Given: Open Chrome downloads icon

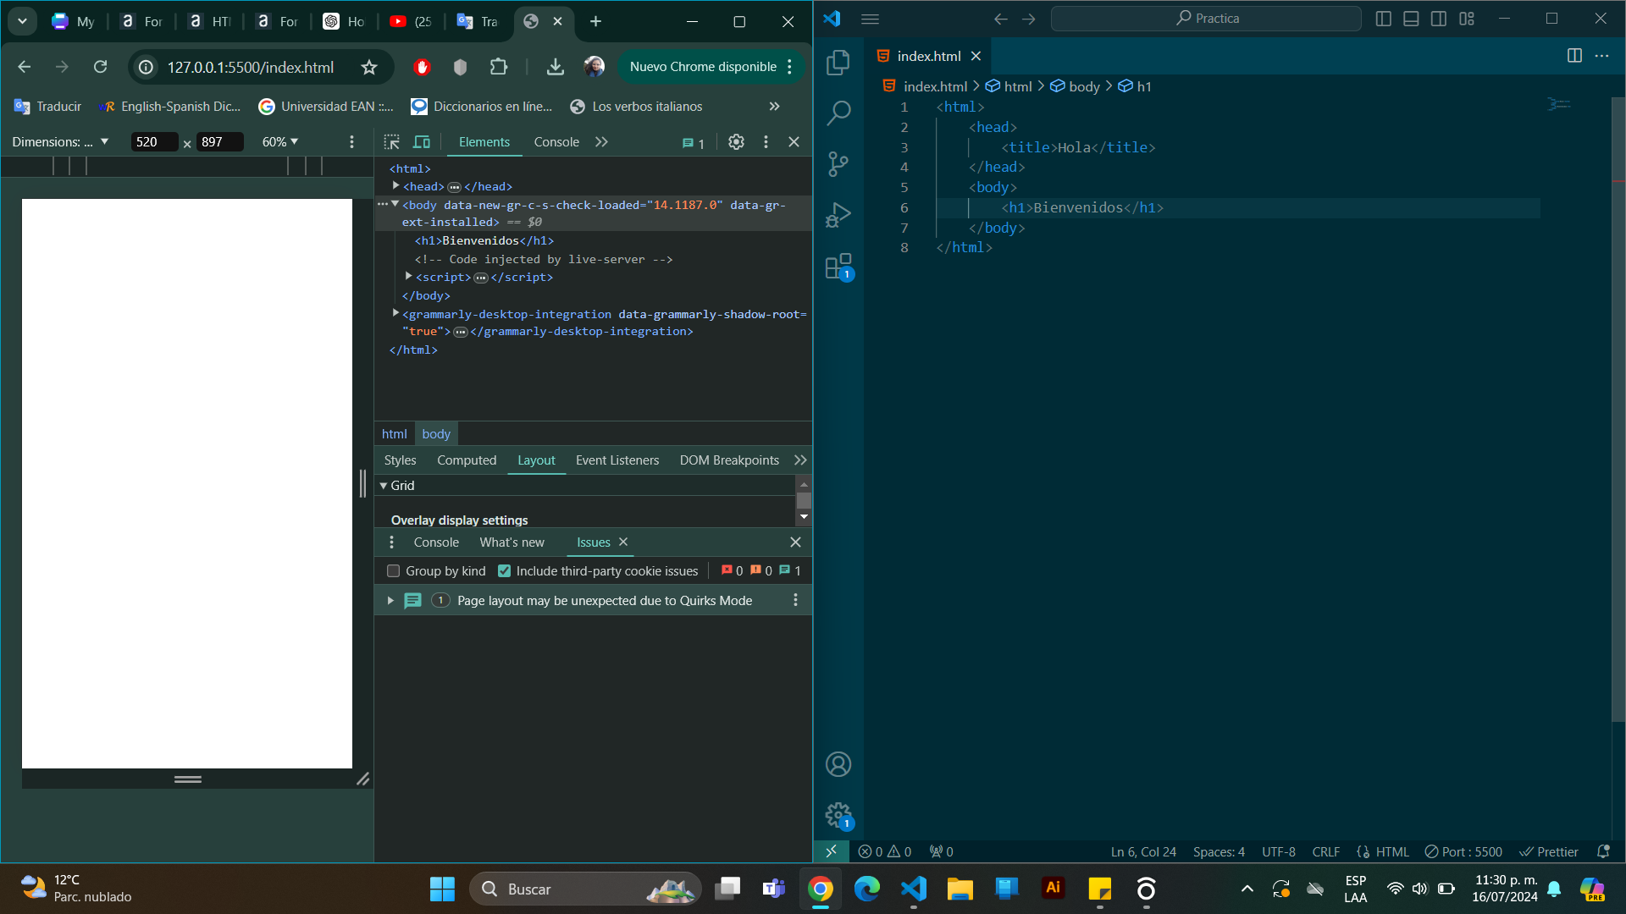Looking at the screenshot, I should 555,67.
